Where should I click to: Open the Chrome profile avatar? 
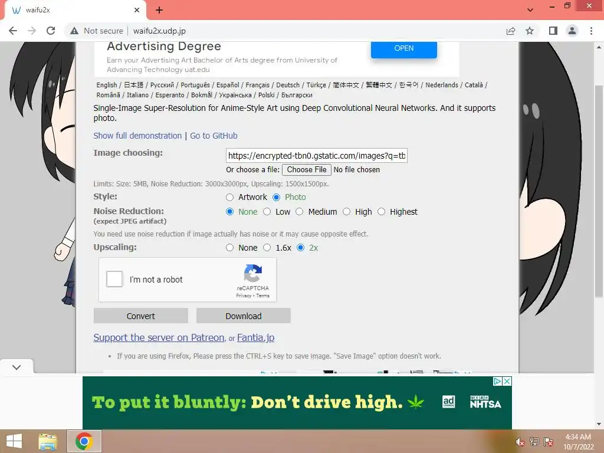[572, 31]
